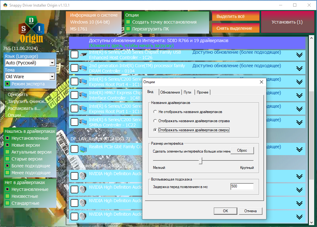Click Отмена to cancel the dialog
This screenshot has width=317, height=227.
[x=251, y=211]
